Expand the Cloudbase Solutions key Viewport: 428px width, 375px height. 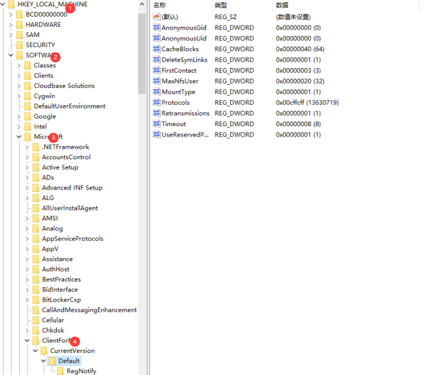point(19,86)
